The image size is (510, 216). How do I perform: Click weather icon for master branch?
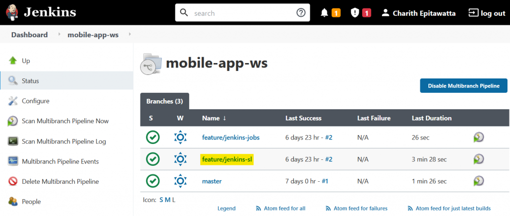[x=180, y=181]
